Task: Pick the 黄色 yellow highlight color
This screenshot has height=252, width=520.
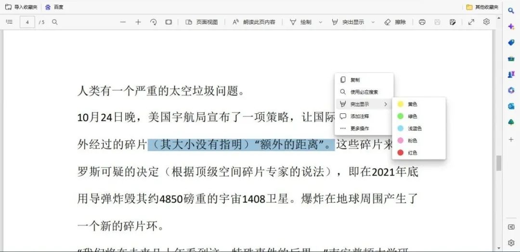Action: point(419,104)
